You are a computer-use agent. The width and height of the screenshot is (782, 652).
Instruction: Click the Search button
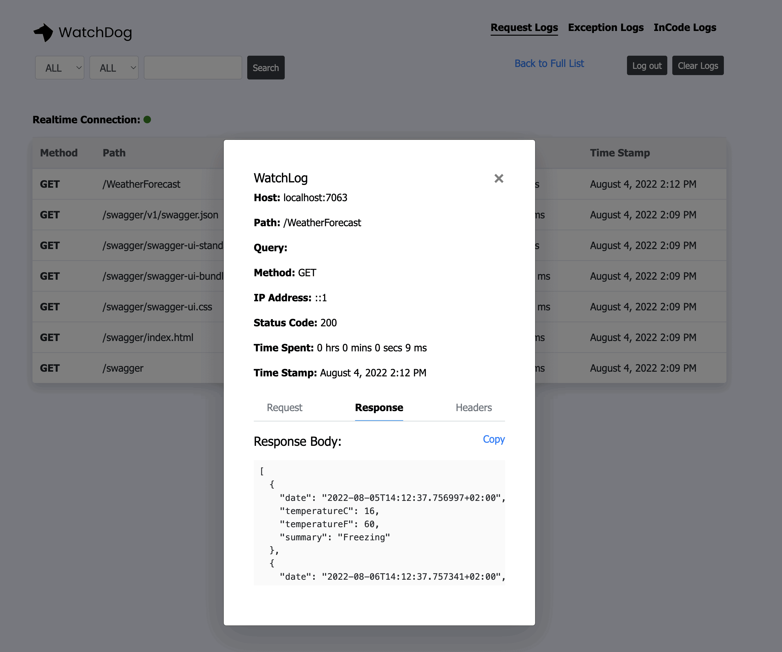[x=266, y=68]
